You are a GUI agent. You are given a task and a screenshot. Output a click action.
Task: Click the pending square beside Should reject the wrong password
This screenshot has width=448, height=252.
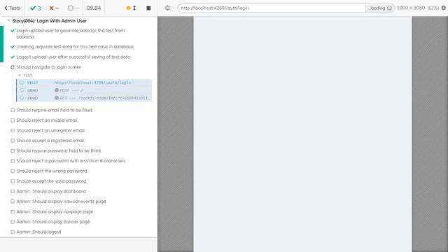click(13, 171)
